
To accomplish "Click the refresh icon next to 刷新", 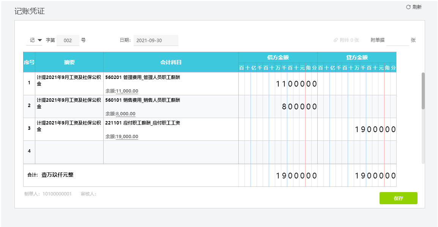I will pos(408,7).
